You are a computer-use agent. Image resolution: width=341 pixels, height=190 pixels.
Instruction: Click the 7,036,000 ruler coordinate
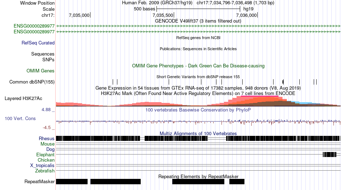[246, 15]
